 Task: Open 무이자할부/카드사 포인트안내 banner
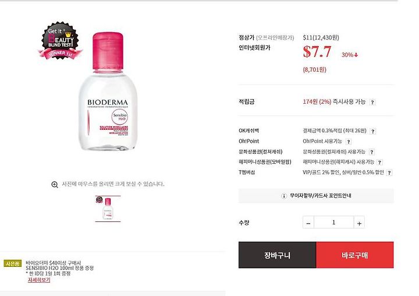click(316, 196)
